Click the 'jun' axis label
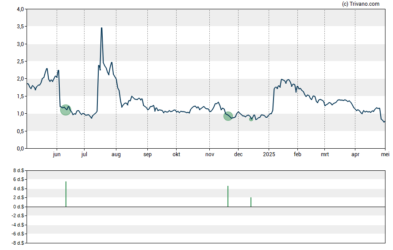The width and height of the screenshot is (393, 250). (57, 154)
